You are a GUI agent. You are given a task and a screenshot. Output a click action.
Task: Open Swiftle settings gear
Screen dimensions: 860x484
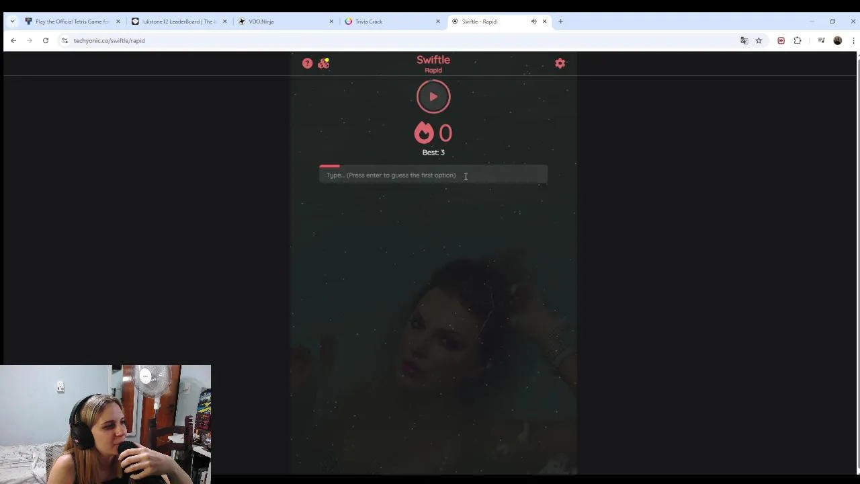(560, 63)
